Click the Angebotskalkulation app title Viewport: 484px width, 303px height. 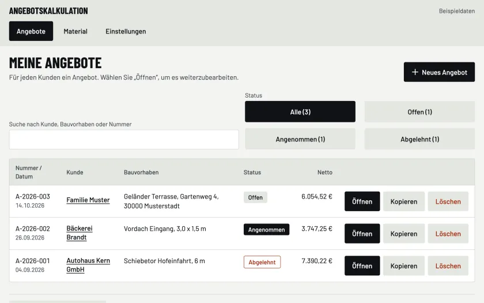click(48, 11)
